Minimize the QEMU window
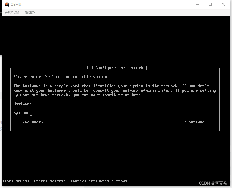Viewport: 232px width, 188px height. [x=196, y=4]
